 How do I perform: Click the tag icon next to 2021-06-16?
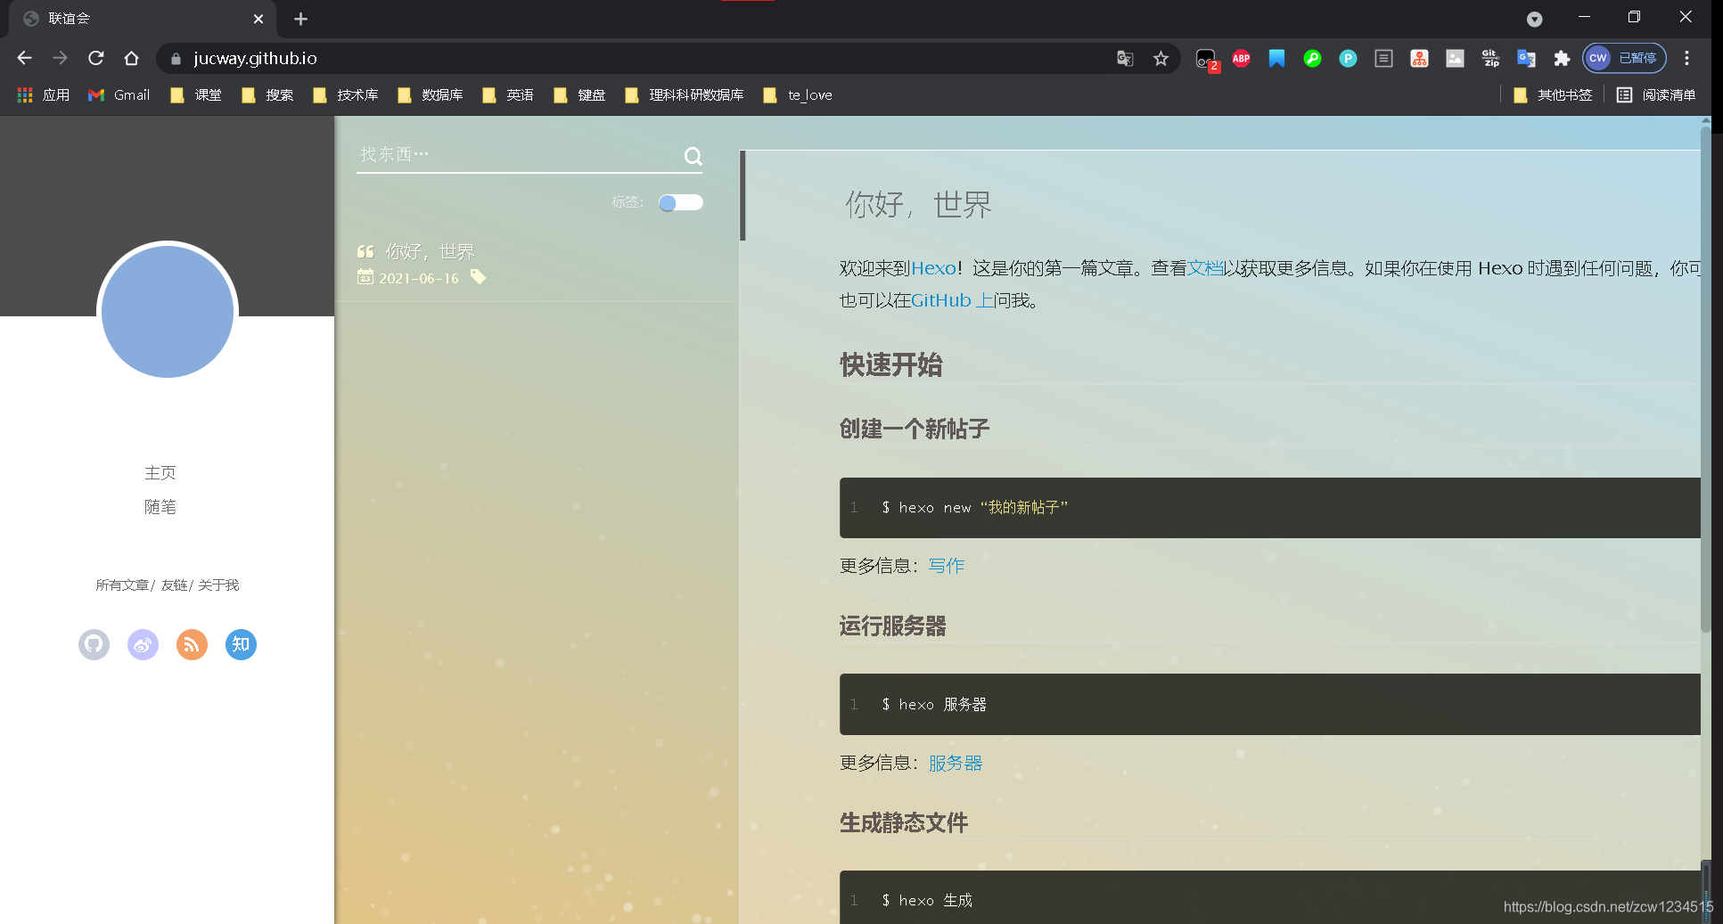coord(479,277)
